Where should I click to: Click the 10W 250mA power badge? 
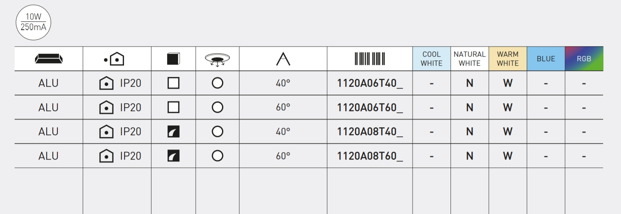tap(33, 22)
